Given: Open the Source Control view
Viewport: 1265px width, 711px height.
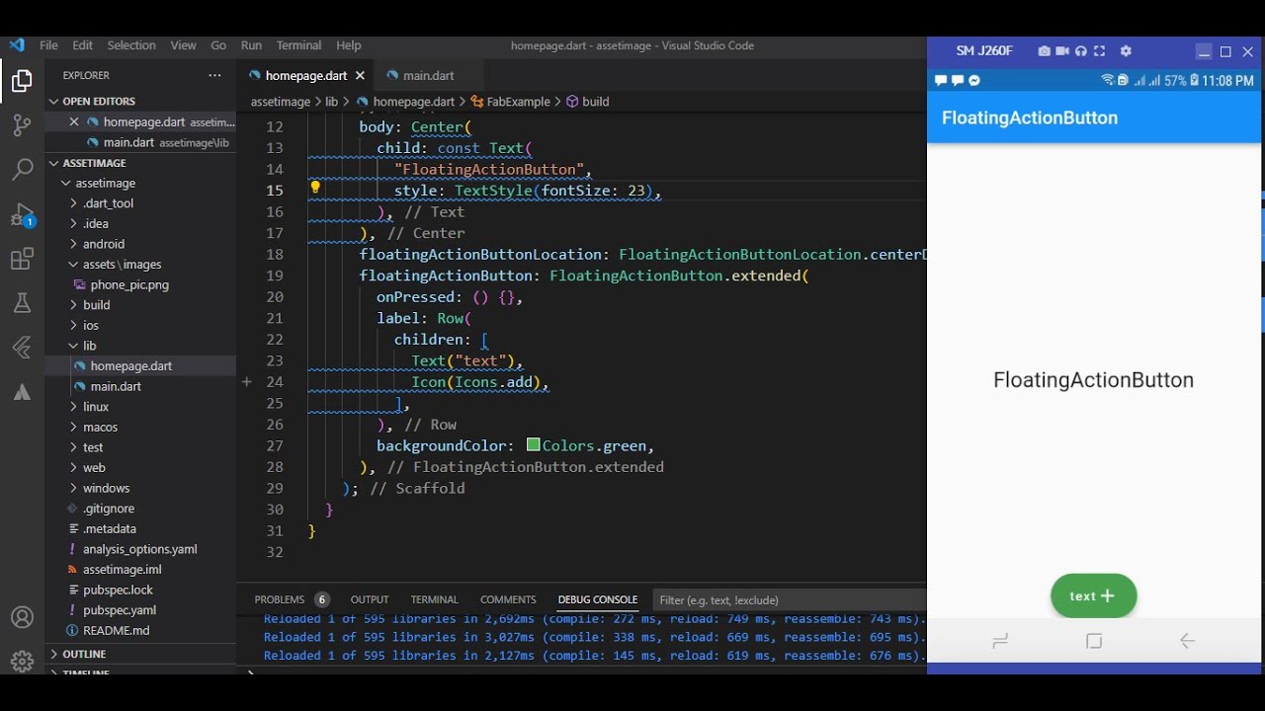Looking at the screenshot, I should click(22, 125).
